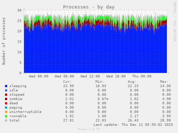178x133 pixels.
Task: Click the 'dead' legend label
Action: coord(14,103)
